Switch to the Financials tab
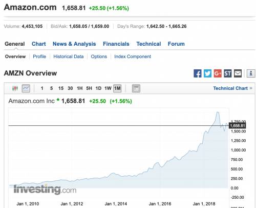 (116, 44)
